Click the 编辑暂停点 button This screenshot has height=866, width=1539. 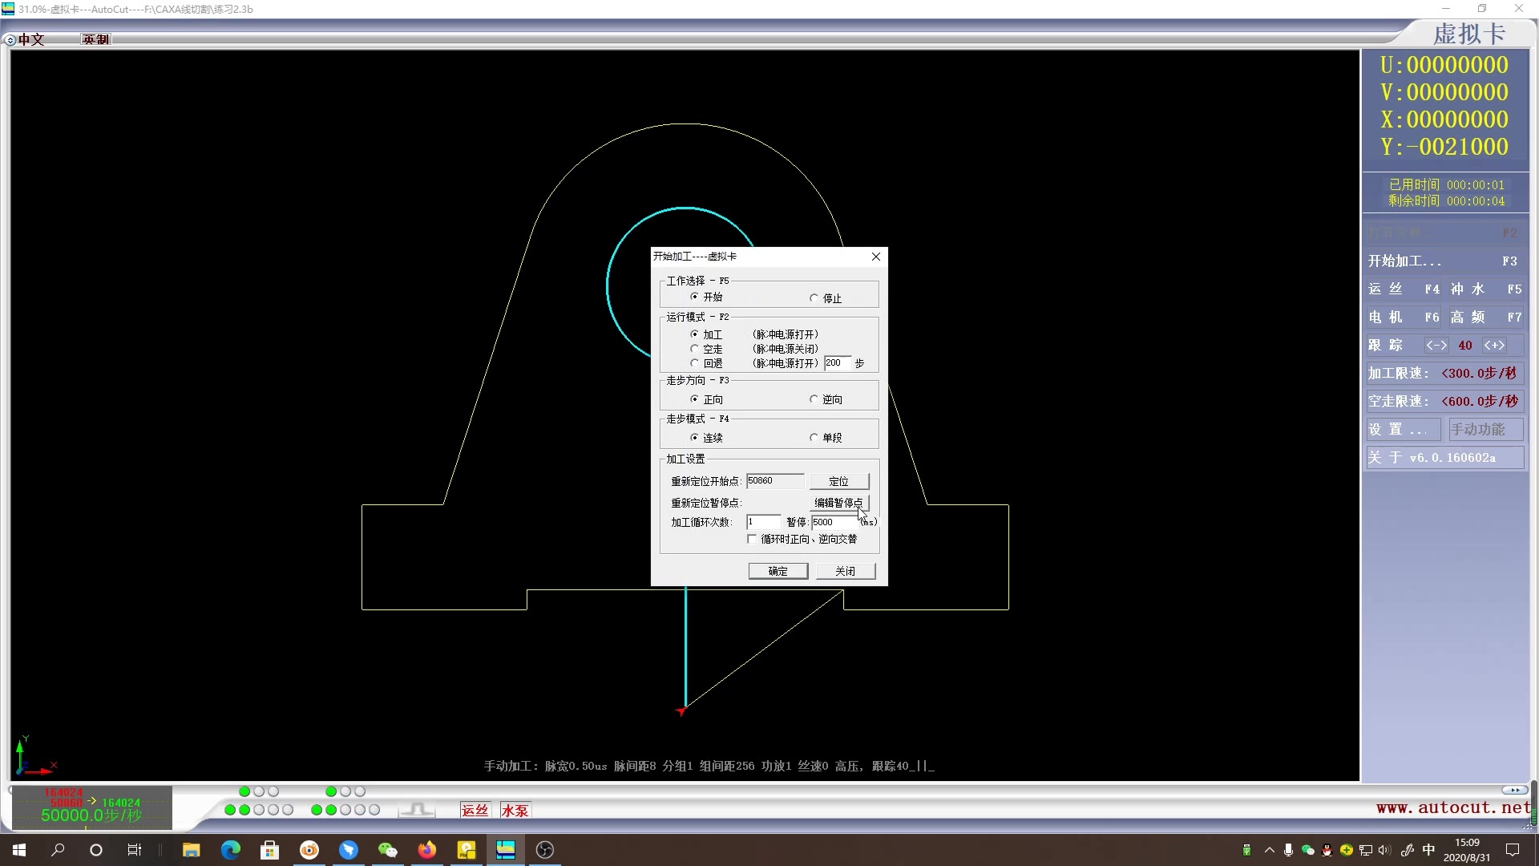838,501
